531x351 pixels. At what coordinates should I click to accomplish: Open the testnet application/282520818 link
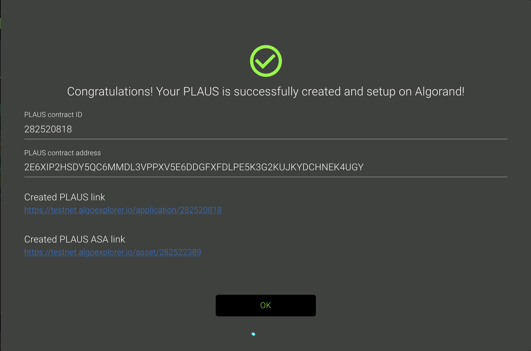tap(123, 210)
